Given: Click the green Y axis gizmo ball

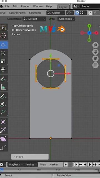Looking at the screenshot, I should (89, 26).
